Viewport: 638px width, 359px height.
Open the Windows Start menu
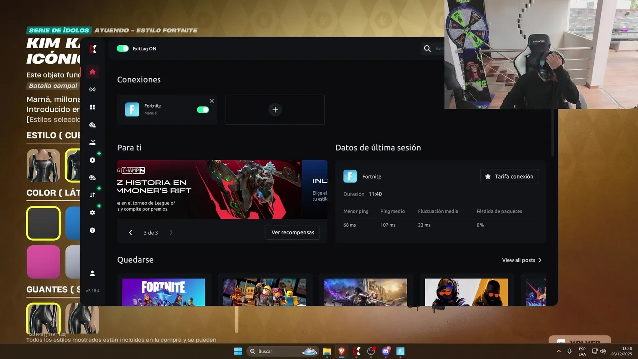click(238, 351)
